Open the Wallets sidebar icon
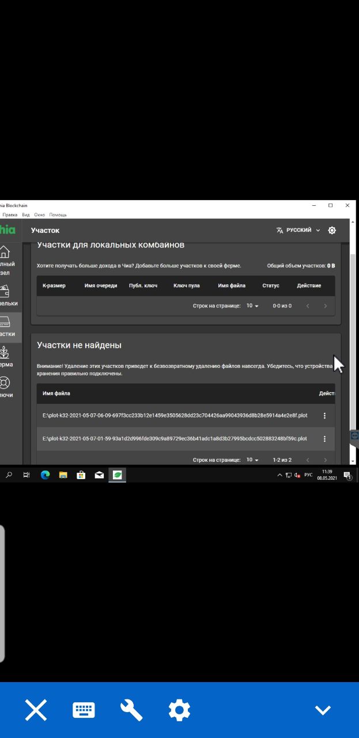 click(5, 291)
